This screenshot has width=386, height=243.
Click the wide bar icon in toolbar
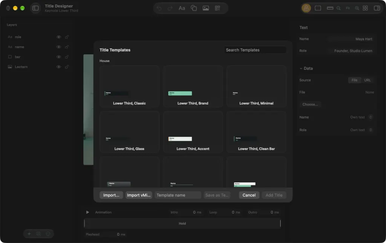tap(330, 8)
